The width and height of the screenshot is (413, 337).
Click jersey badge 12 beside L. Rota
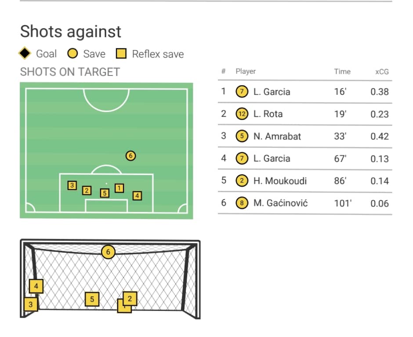[242, 114]
